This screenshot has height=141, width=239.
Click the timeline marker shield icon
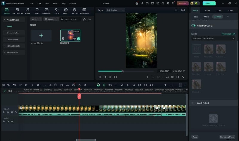pos(122,85)
